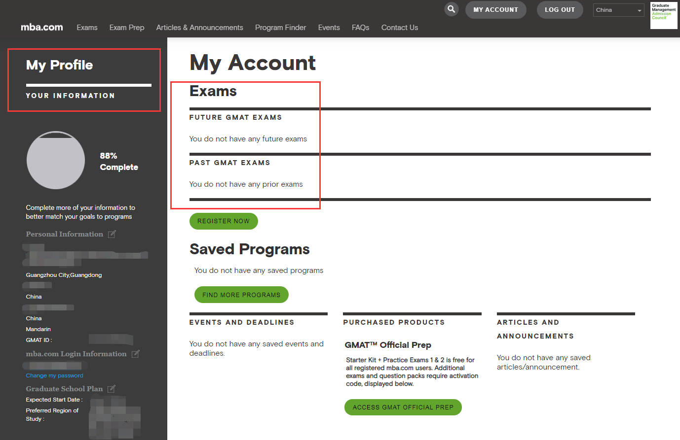
Task: Click Change my password link
Action: pos(55,375)
